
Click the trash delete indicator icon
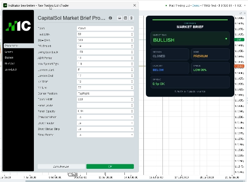pyautogui.click(x=131, y=18)
